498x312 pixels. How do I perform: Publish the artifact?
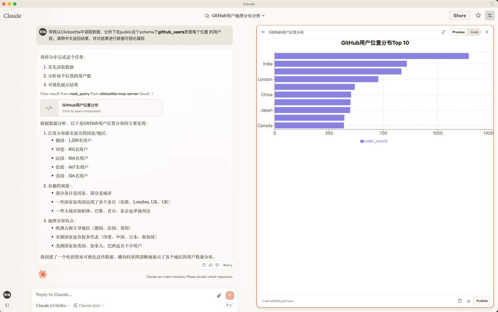pos(482,301)
